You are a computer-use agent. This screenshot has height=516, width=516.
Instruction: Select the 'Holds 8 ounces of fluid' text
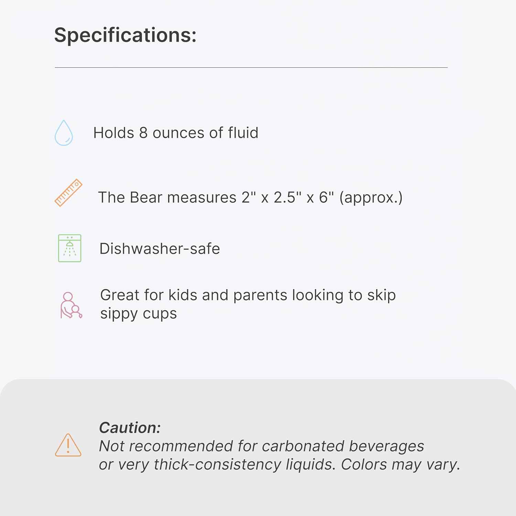[x=175, y=133]
